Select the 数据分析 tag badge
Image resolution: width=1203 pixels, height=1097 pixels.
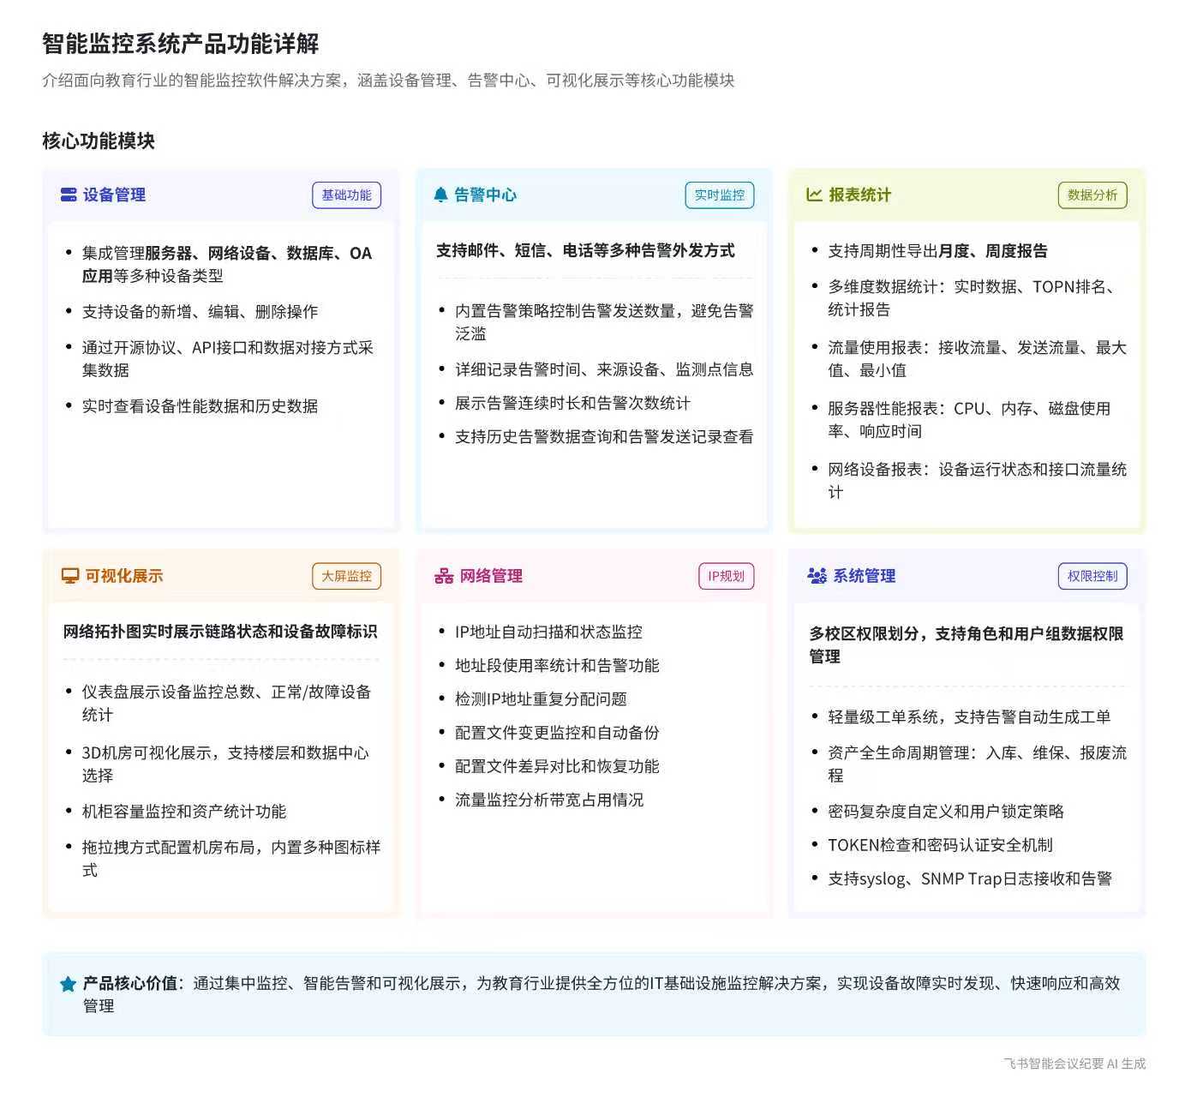click(x=1092, y=195)
